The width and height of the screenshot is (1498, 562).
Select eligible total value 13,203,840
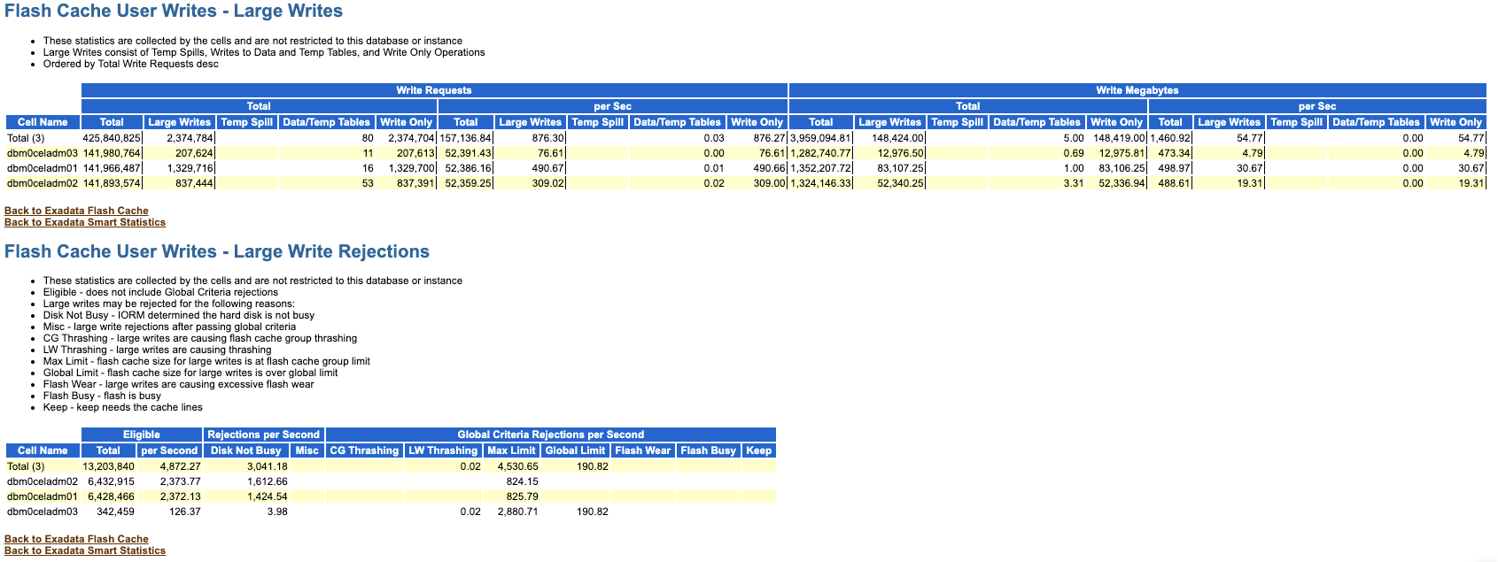point(109,466)
